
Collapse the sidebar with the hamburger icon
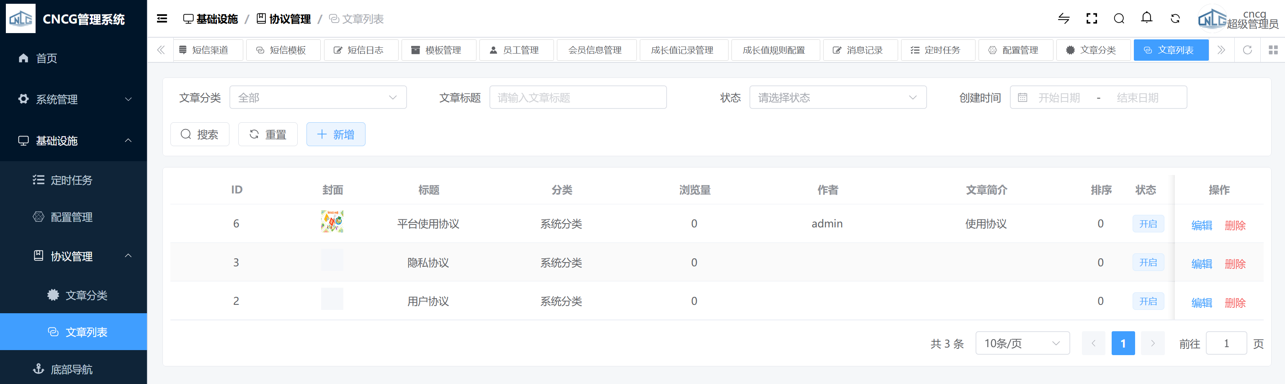(162, 19)
